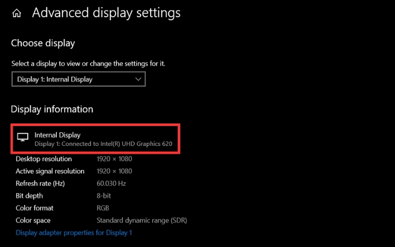Screen dimensions: 395x247
Task: Click the RGB color format value
Action: [x=103, y=208]
